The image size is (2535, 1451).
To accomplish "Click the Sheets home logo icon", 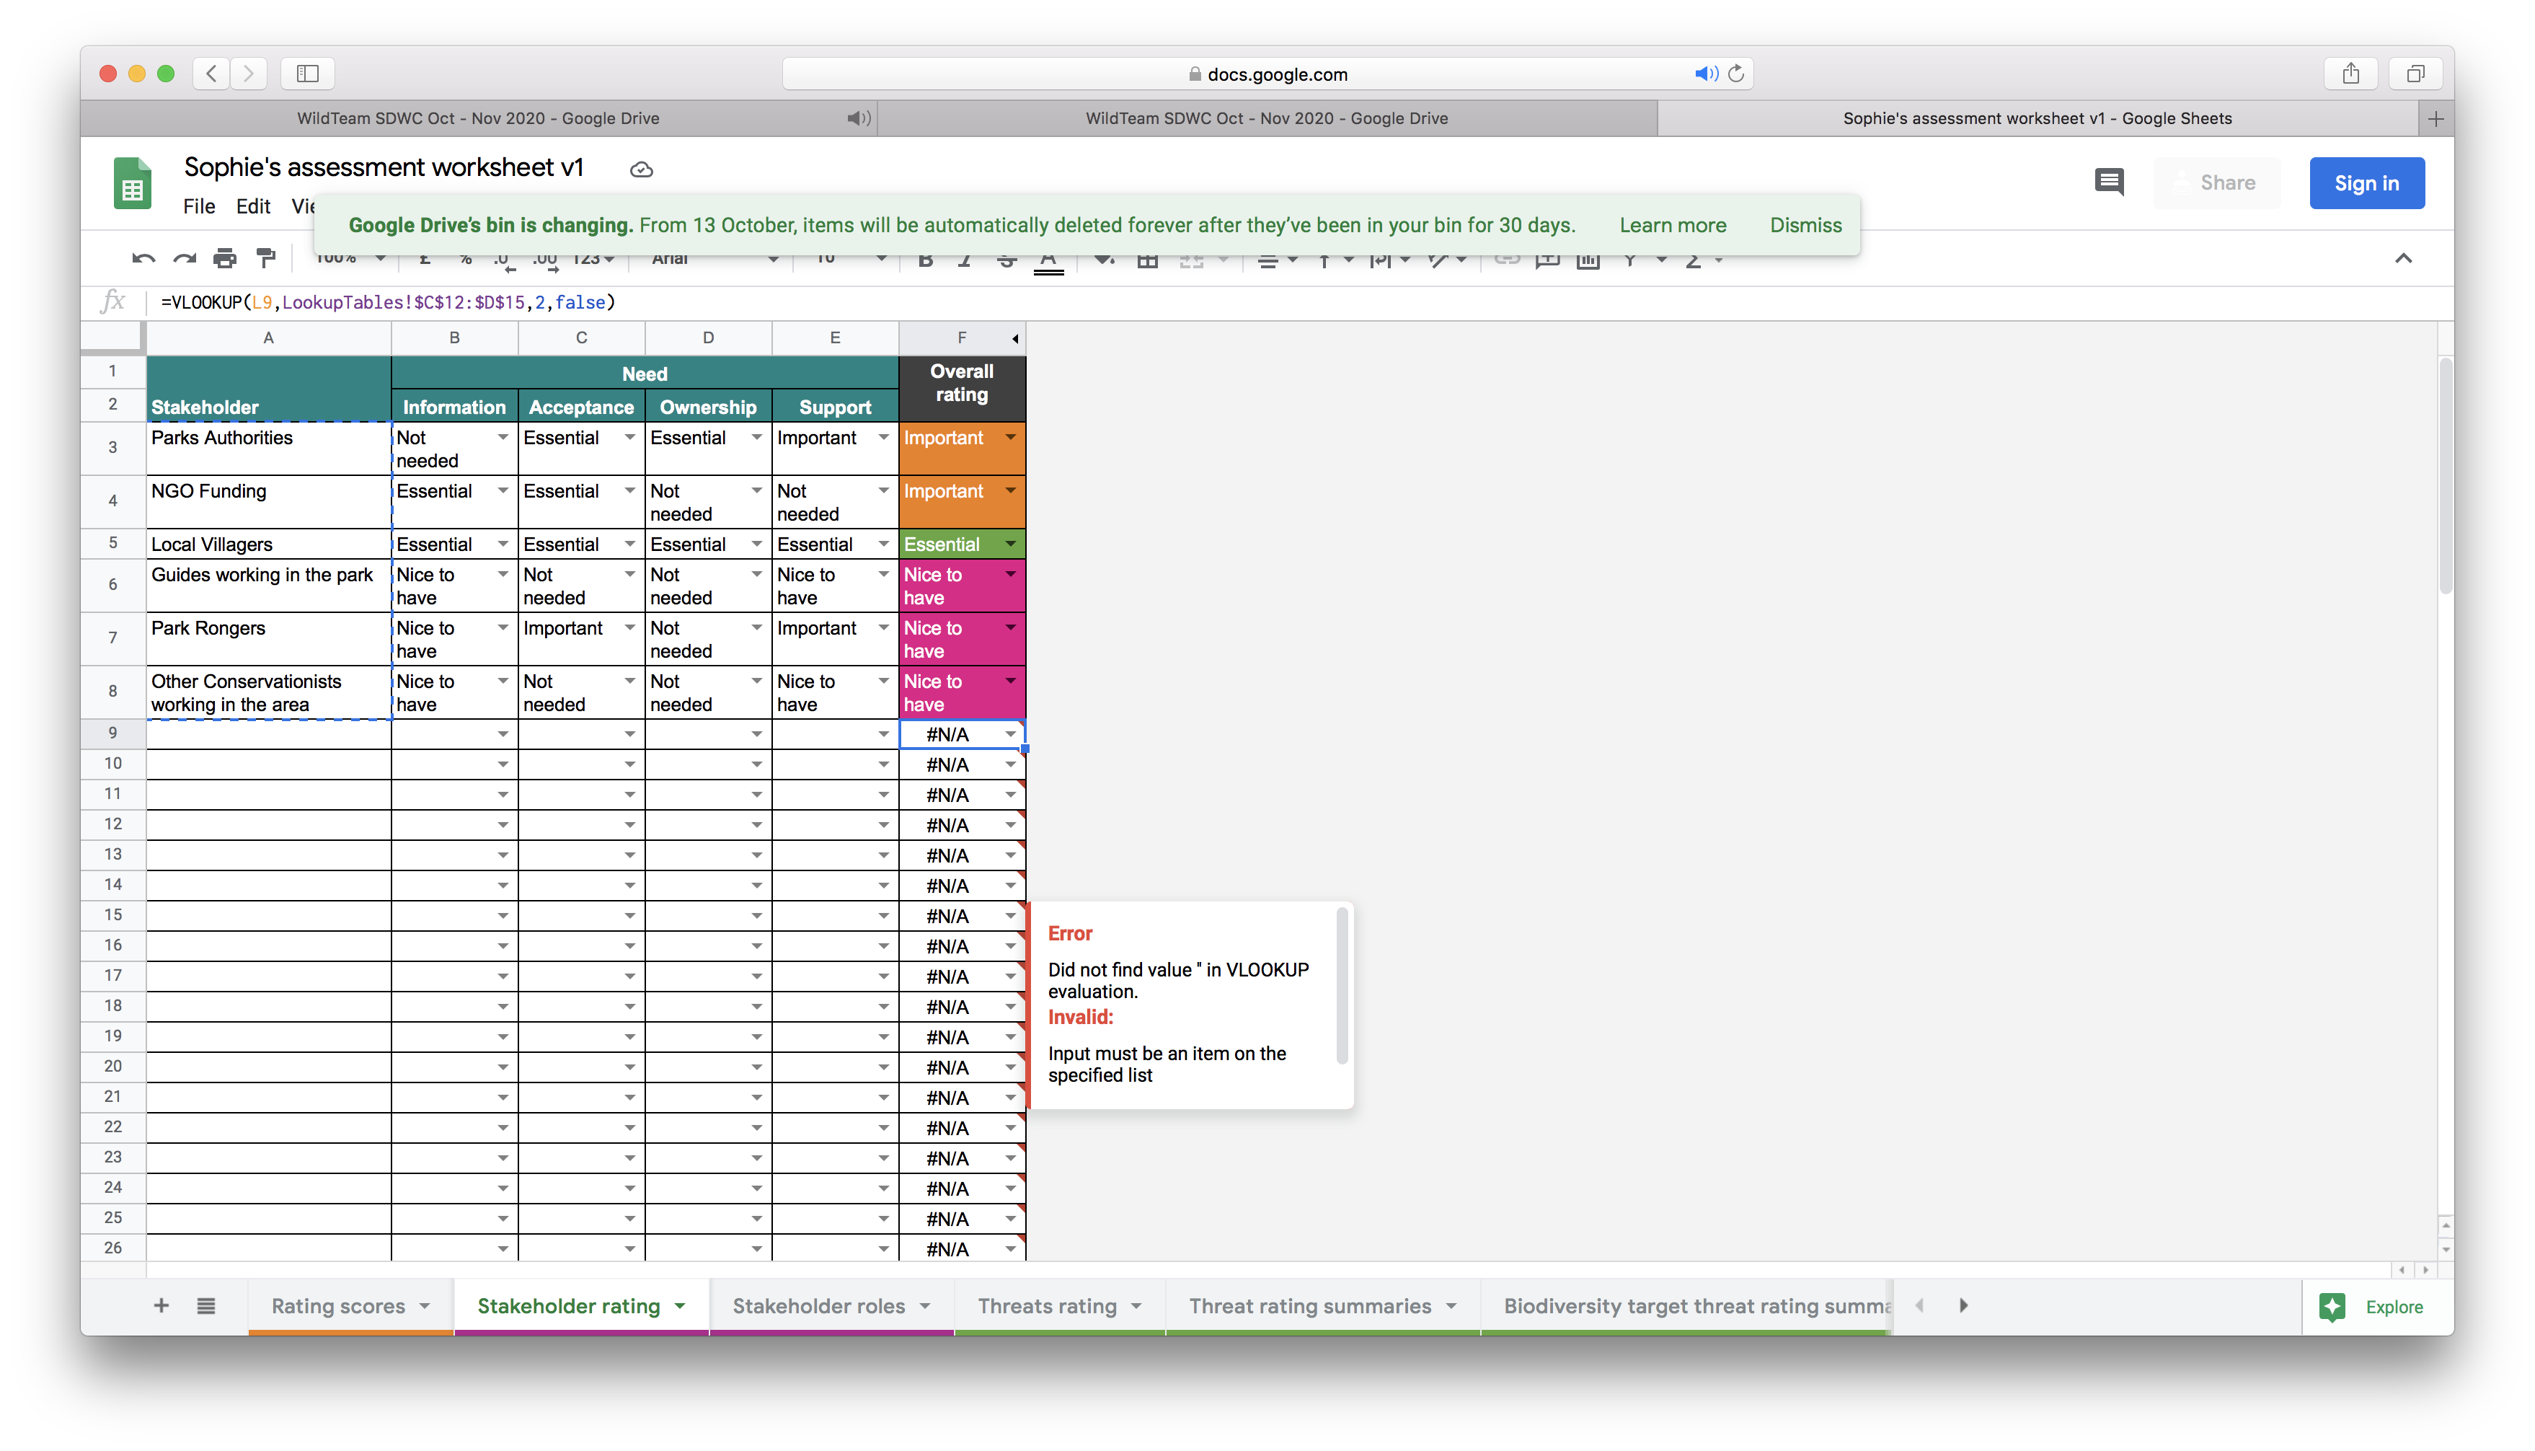I will pyautogui.click(x=133, y=183).
